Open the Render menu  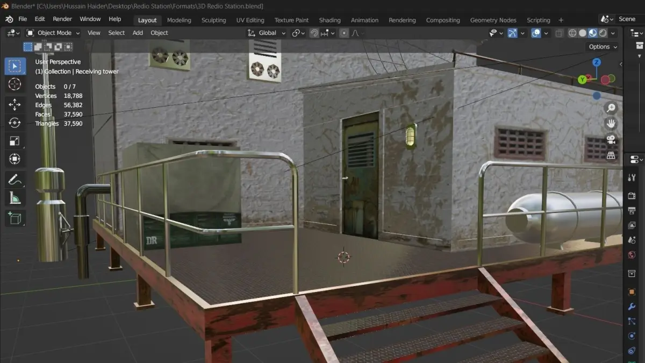pos(62,19)
